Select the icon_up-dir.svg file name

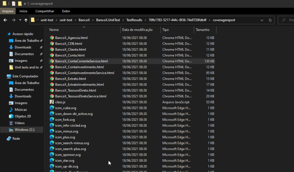click(66, 166)
